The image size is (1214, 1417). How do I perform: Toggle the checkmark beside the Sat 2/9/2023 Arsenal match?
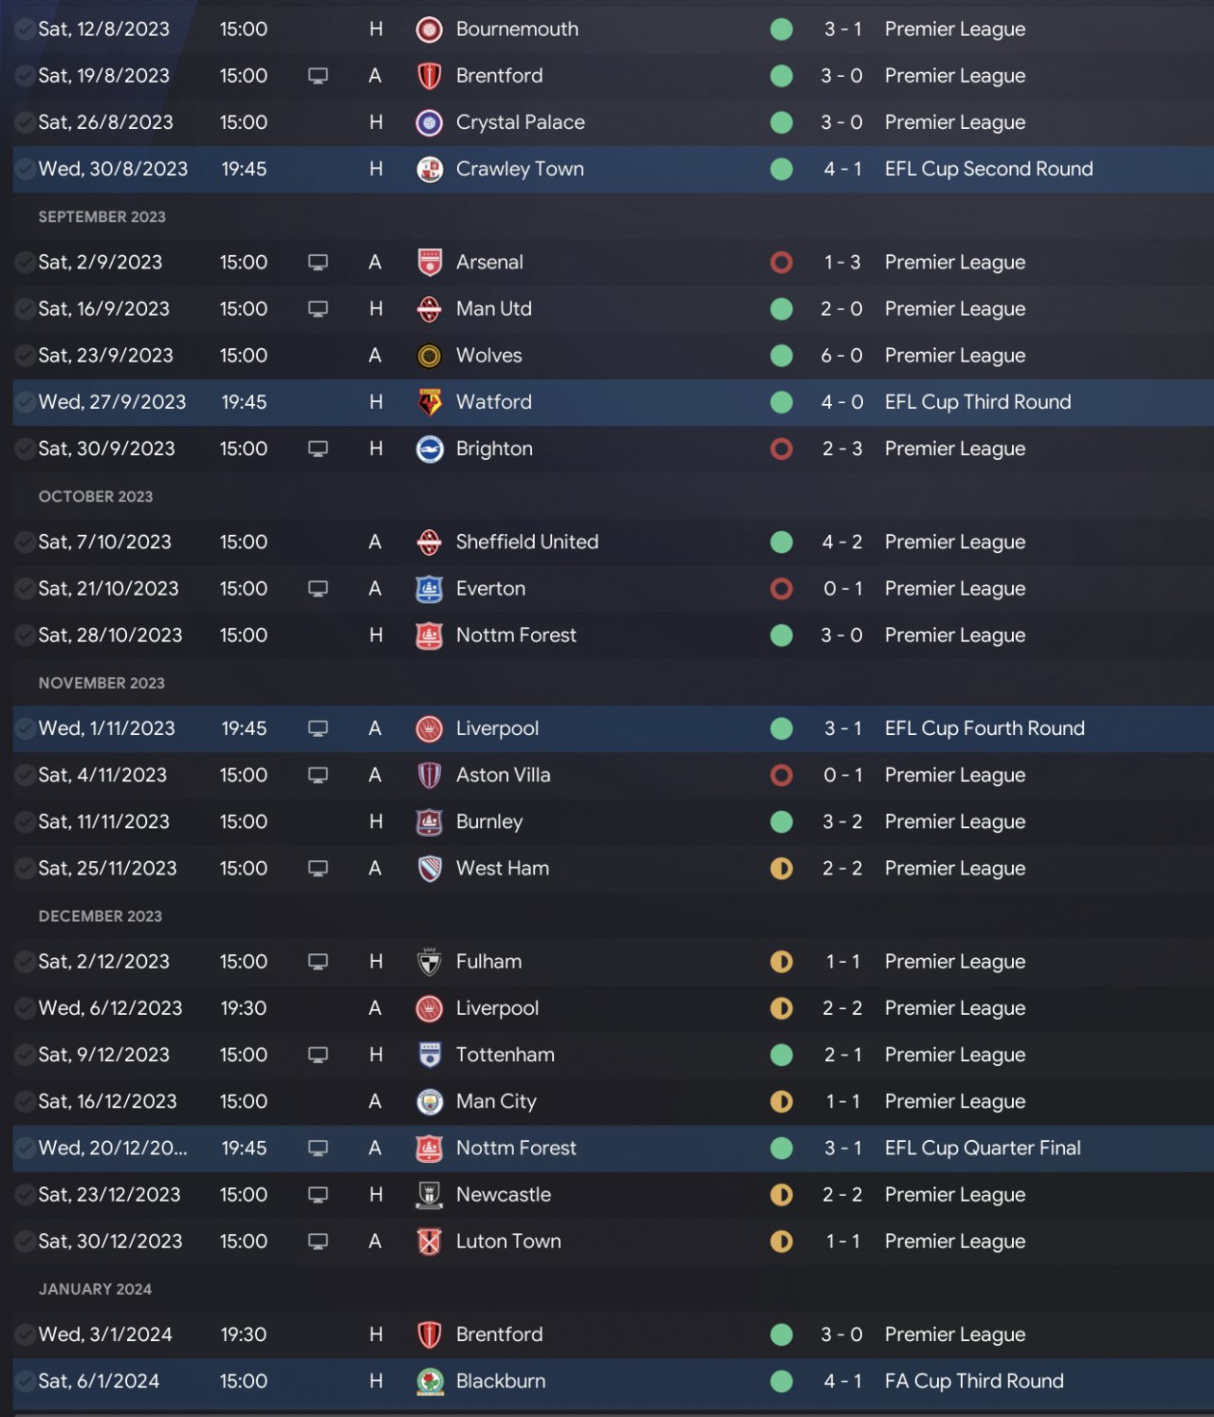(x=25, y=262)
